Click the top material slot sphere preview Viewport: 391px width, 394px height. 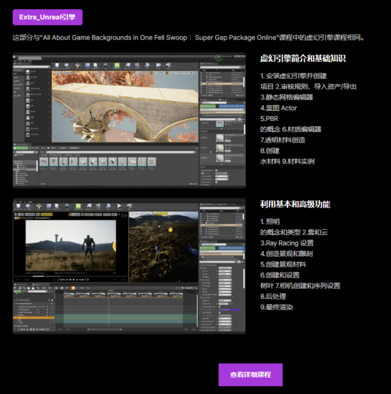pos(220,138)
